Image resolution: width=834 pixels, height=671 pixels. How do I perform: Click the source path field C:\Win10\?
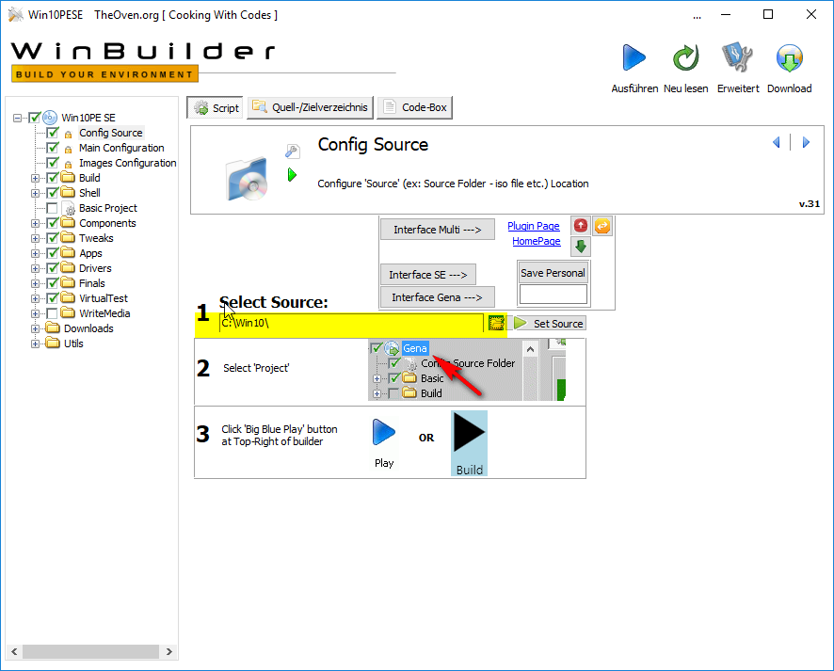click(351, 323)
